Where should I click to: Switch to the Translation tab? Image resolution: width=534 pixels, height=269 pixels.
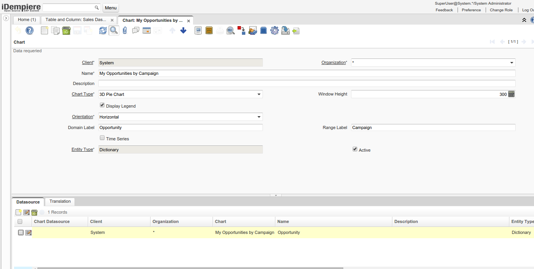pyautogui.click(x=60, y=202)
